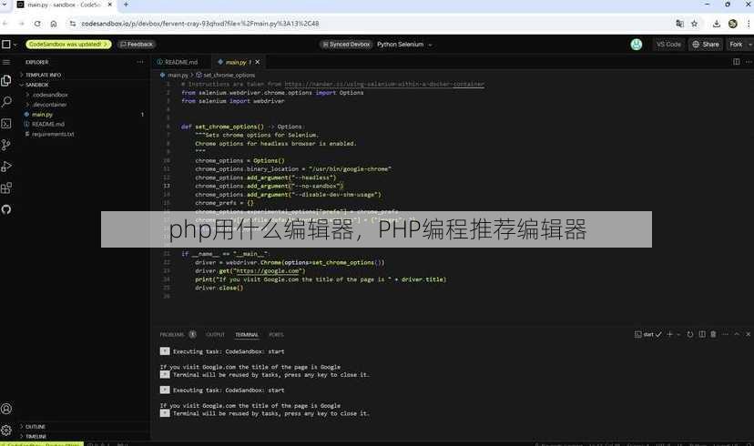The height and width of the screenshot is (446, 754).
Task: Expand the TIMELINE section
Action: click(35, 436)
